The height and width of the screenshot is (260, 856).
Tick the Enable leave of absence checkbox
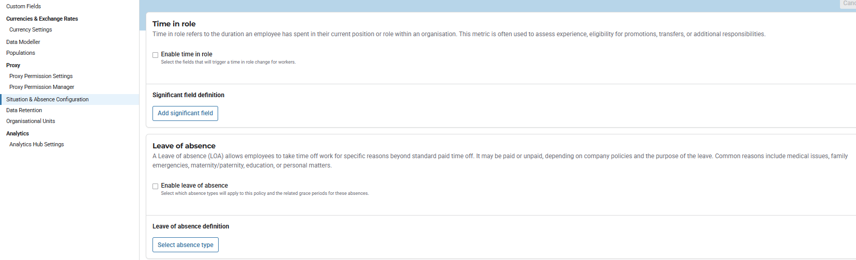click(155, 186)
